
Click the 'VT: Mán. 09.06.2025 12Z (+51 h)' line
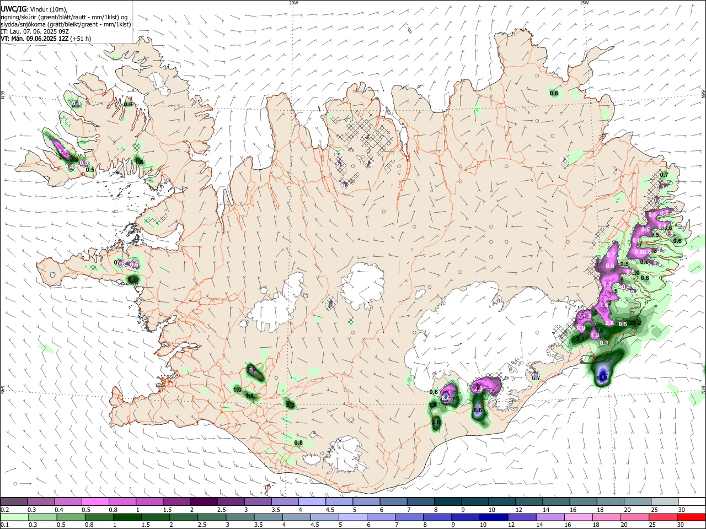point(46,39)
